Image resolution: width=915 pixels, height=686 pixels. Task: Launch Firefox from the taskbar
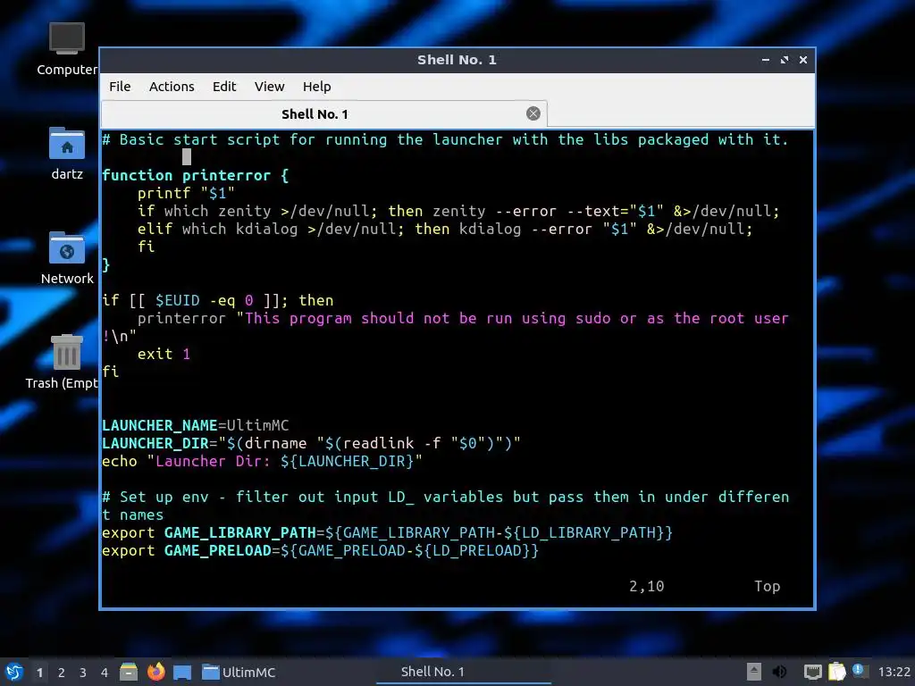tap(155, 672)
